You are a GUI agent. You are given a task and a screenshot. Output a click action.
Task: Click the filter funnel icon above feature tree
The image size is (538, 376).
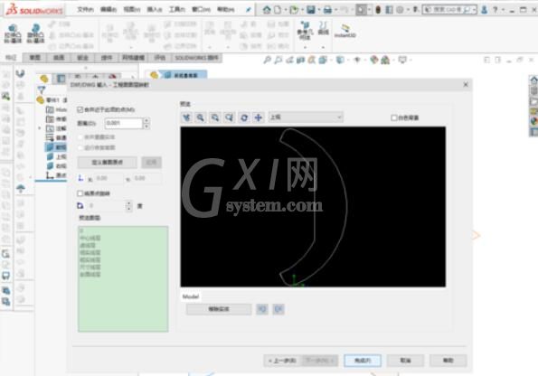42,89
